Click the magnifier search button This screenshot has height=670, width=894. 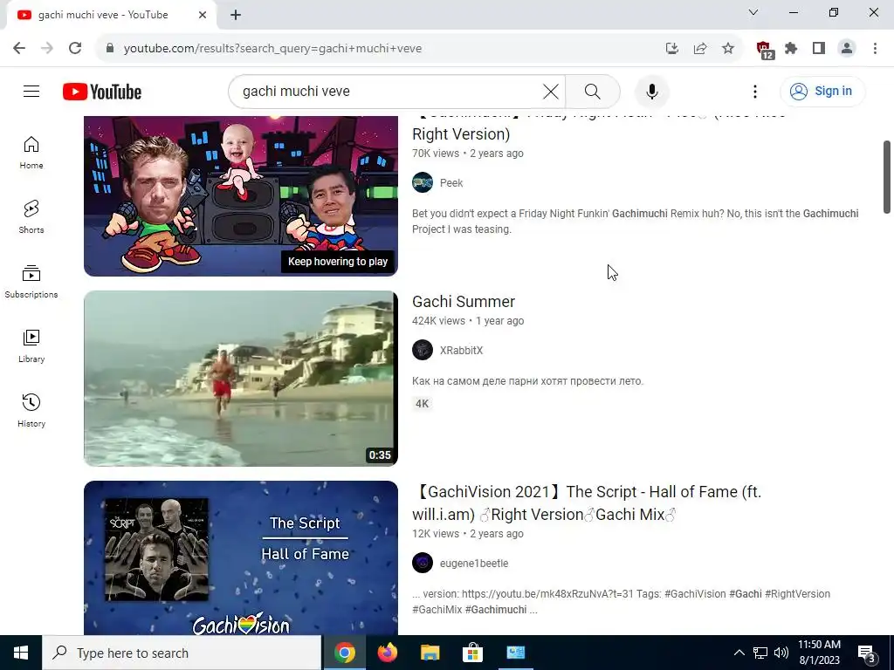593,91
